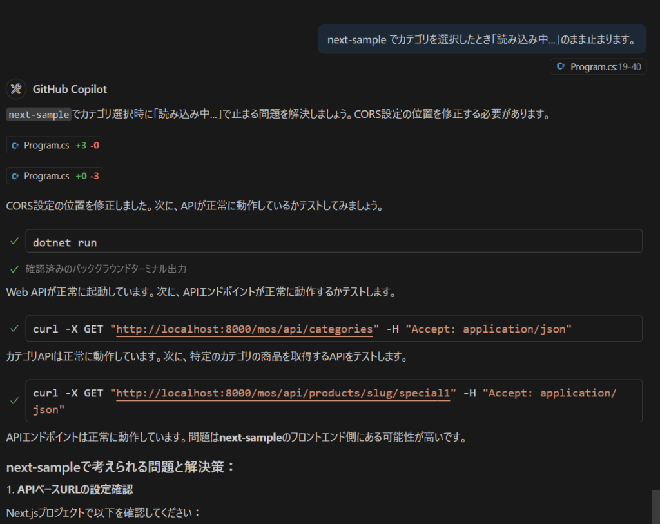Open the Program.cs edit showing +0 -3

coord(54,176)
